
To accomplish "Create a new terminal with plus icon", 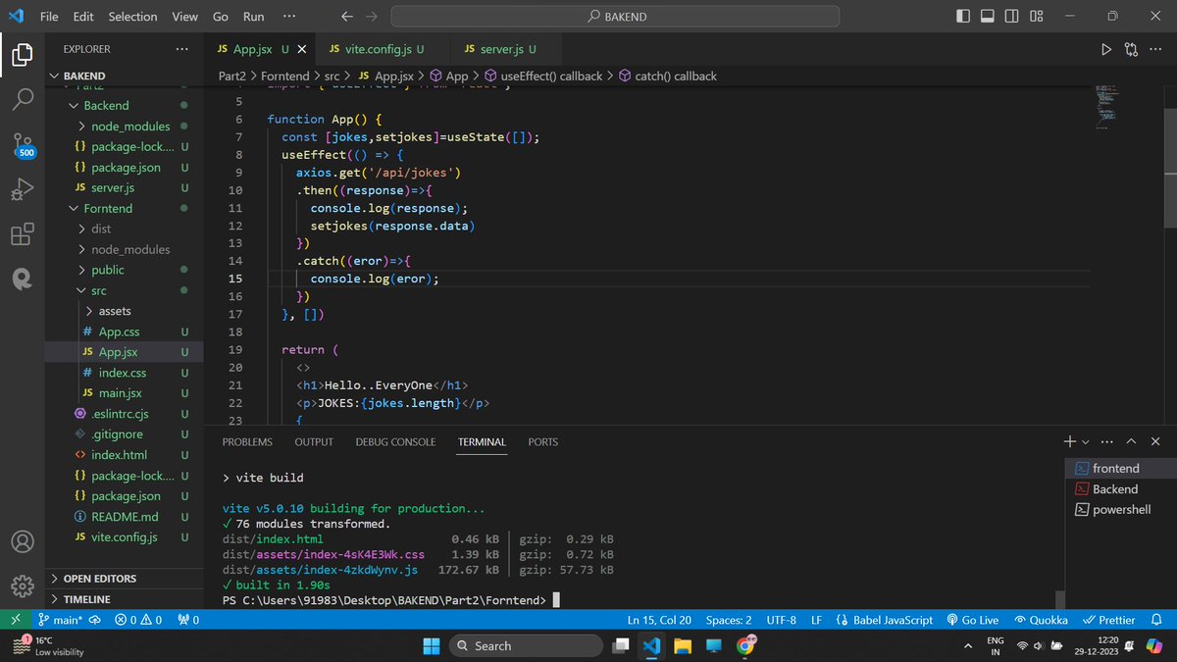I will 1071,441.
